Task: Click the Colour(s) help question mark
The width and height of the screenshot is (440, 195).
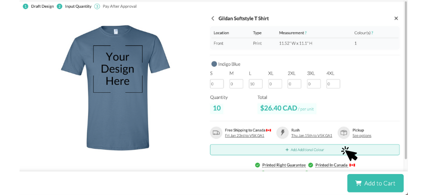Action: pos(372,33)
